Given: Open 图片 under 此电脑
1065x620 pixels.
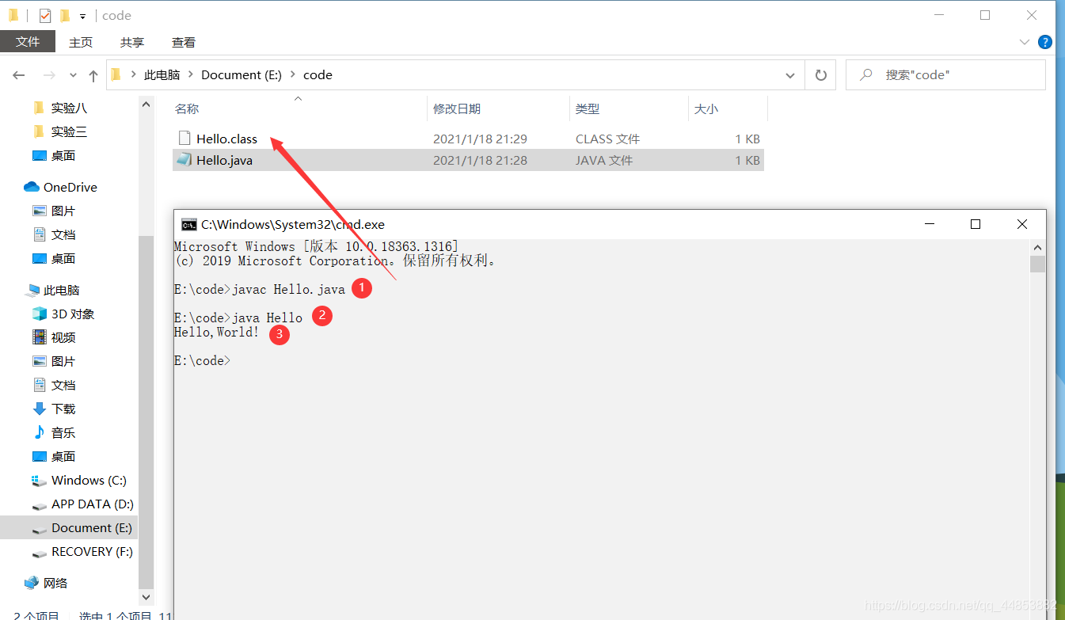Looking at the screenshot, I should click(63, 361).
